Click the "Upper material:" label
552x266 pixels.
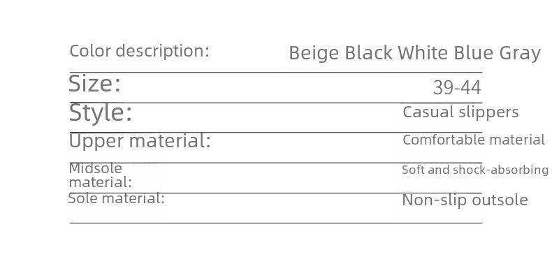(x=140, y=142)
